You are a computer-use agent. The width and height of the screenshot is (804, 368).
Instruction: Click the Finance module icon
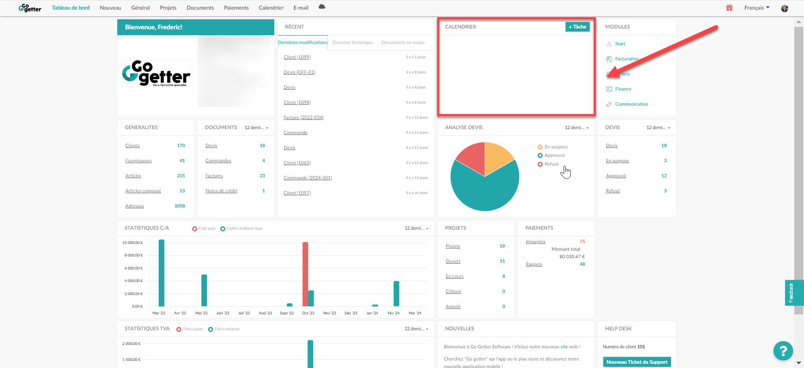coord(609,89)
